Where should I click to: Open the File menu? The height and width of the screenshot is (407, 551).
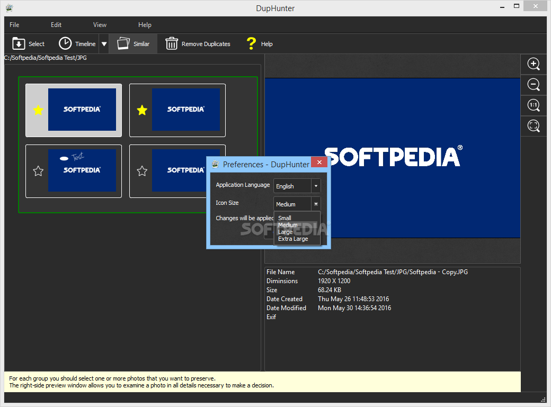pos(14,25)
